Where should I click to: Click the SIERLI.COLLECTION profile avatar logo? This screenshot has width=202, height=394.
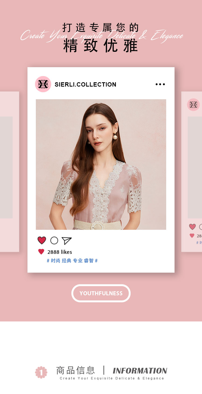click(43, 84)
